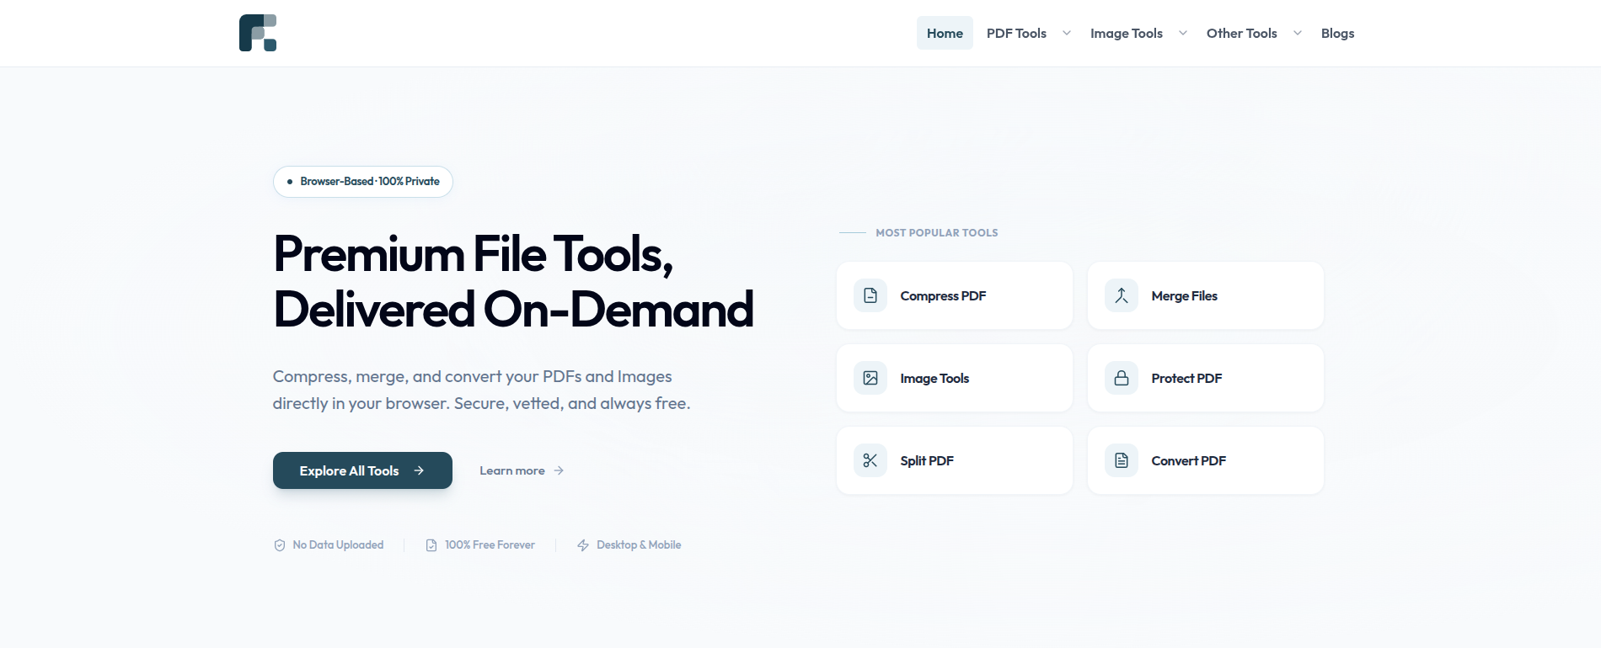The width and height of the screenshot is (1601, 648).
Task: Click the Compress PDF document icon
Action: point(870,295)
